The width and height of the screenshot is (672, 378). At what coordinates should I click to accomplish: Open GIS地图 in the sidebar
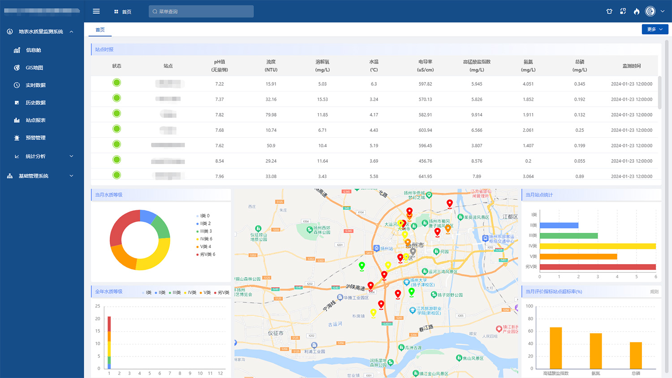coord(34,68)
